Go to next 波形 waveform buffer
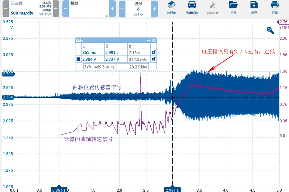289x192 pixels. (154, 9)
